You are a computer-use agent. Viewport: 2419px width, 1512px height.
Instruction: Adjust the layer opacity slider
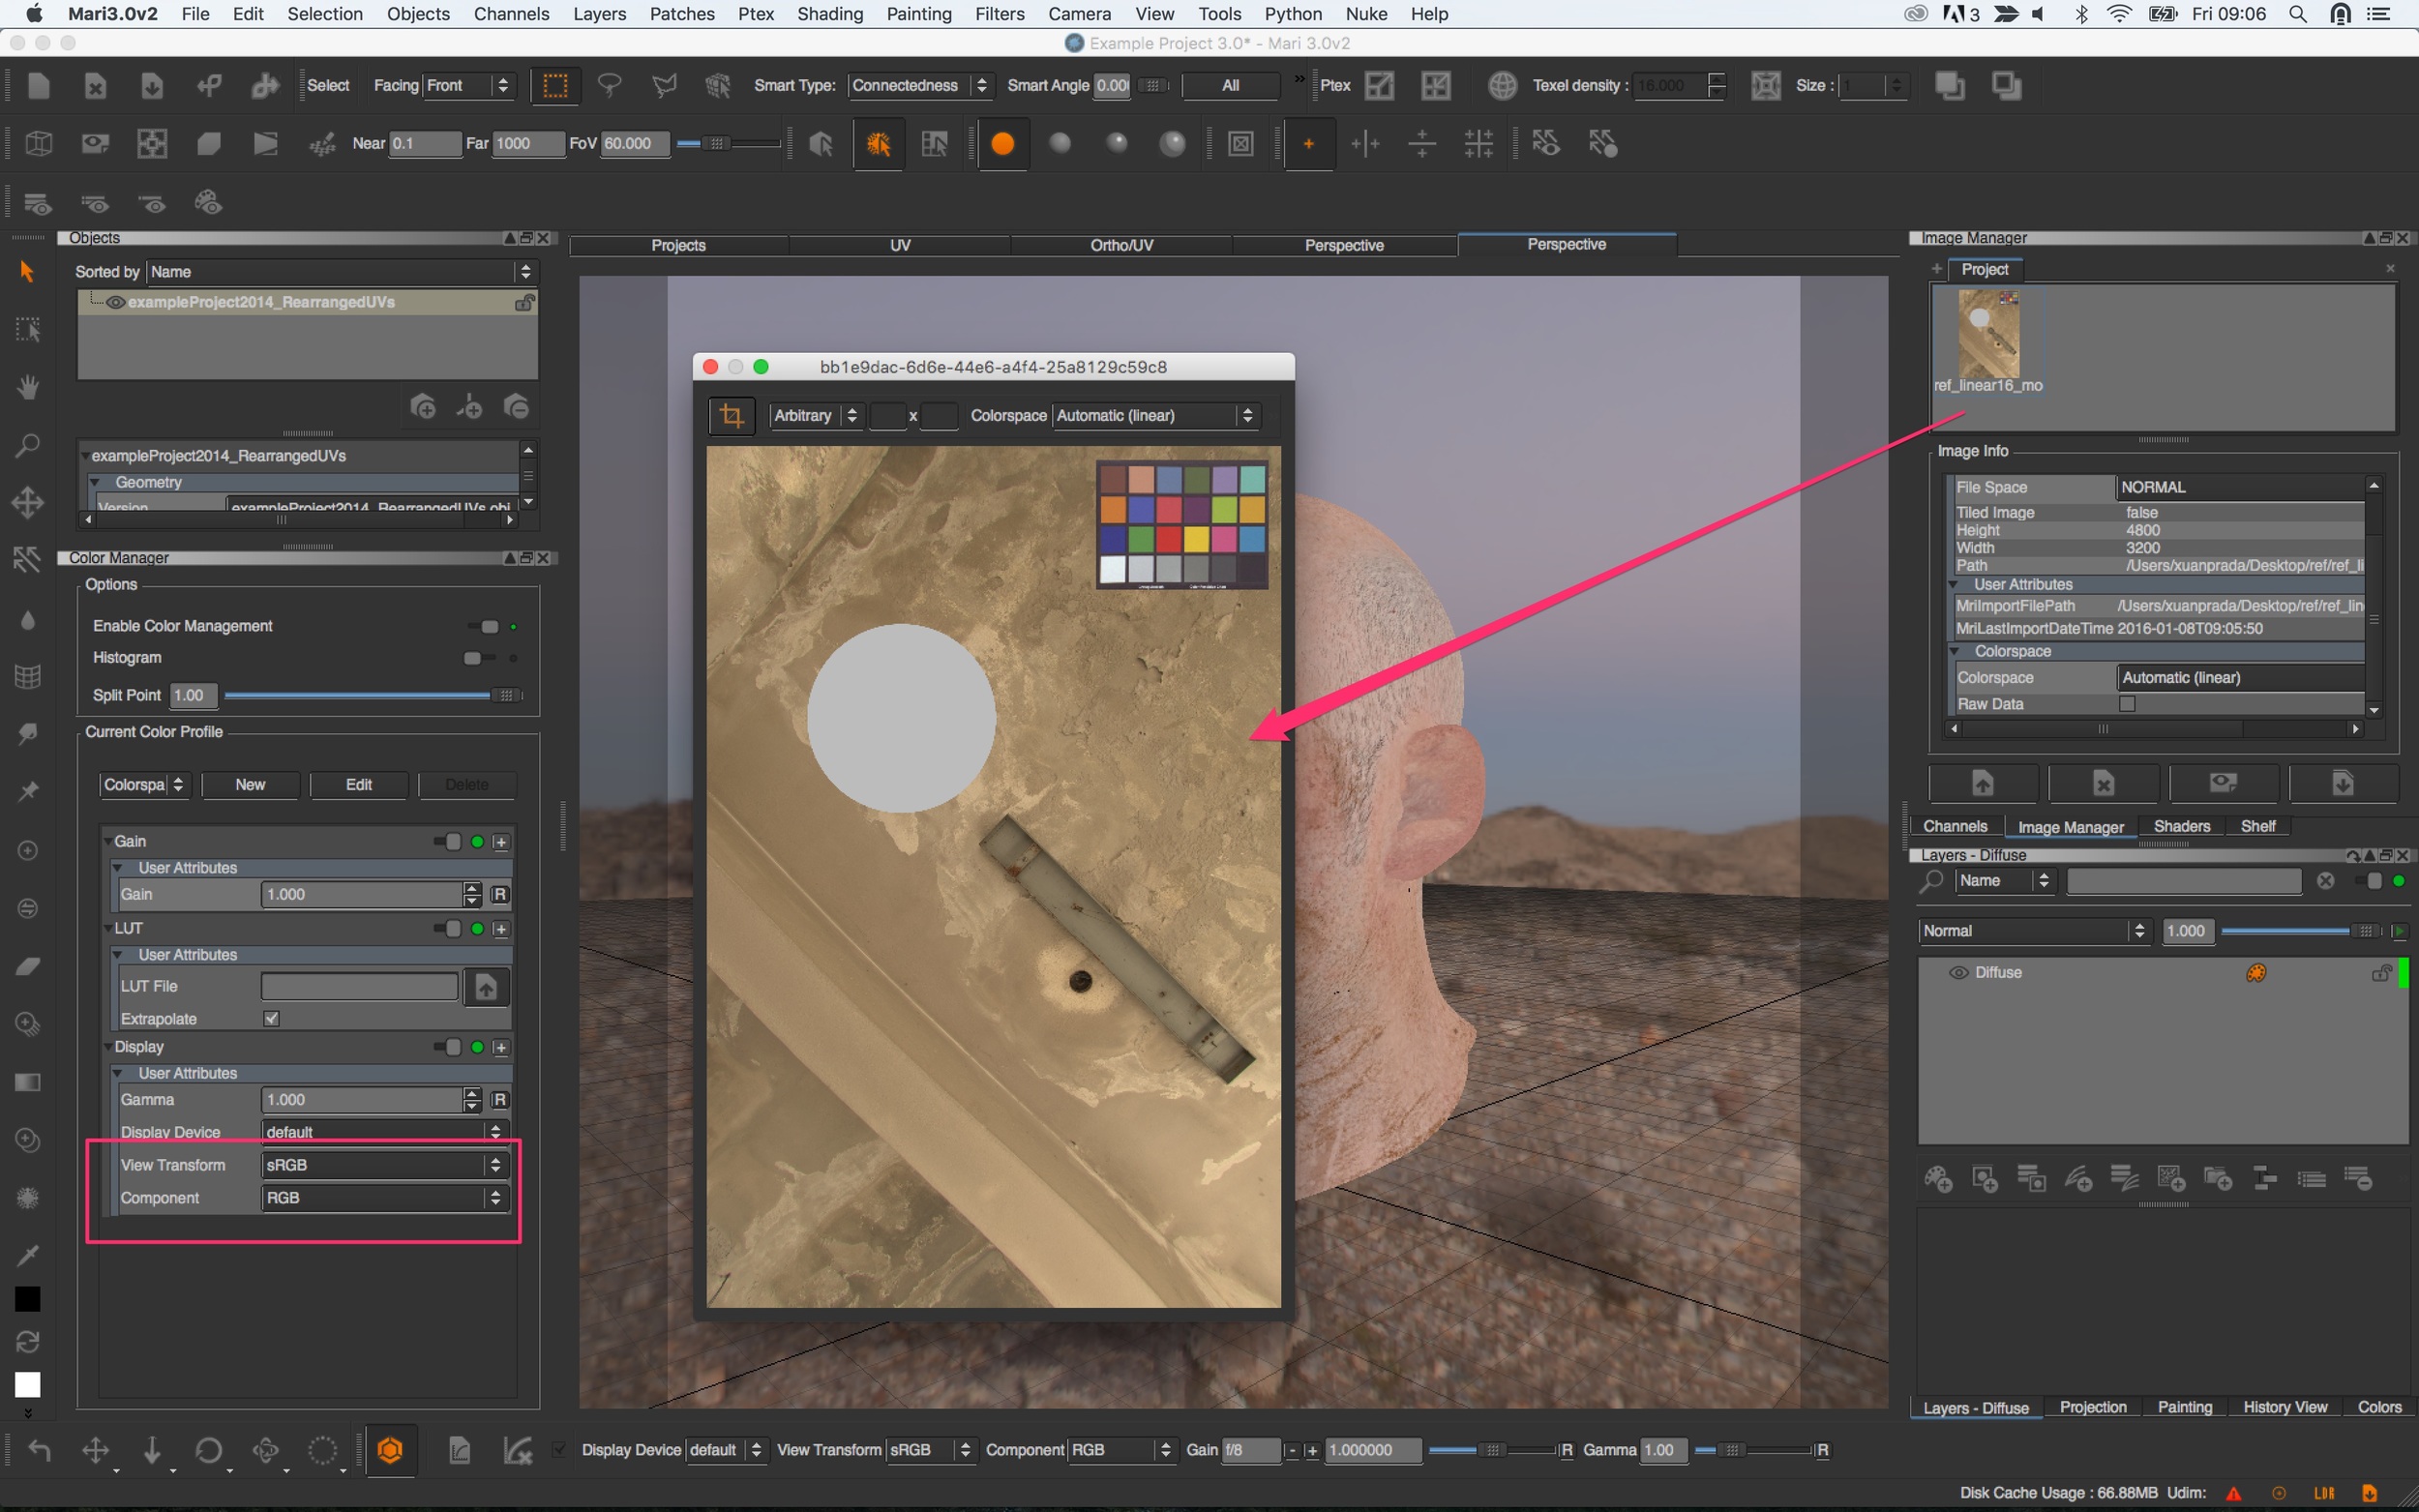click(2301, 931)
